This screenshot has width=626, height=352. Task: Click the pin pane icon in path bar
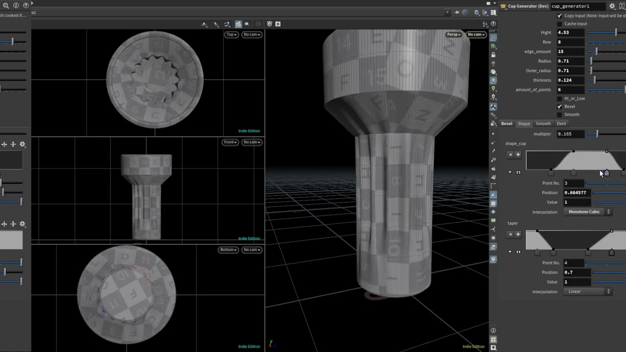[x=456, y=13]
